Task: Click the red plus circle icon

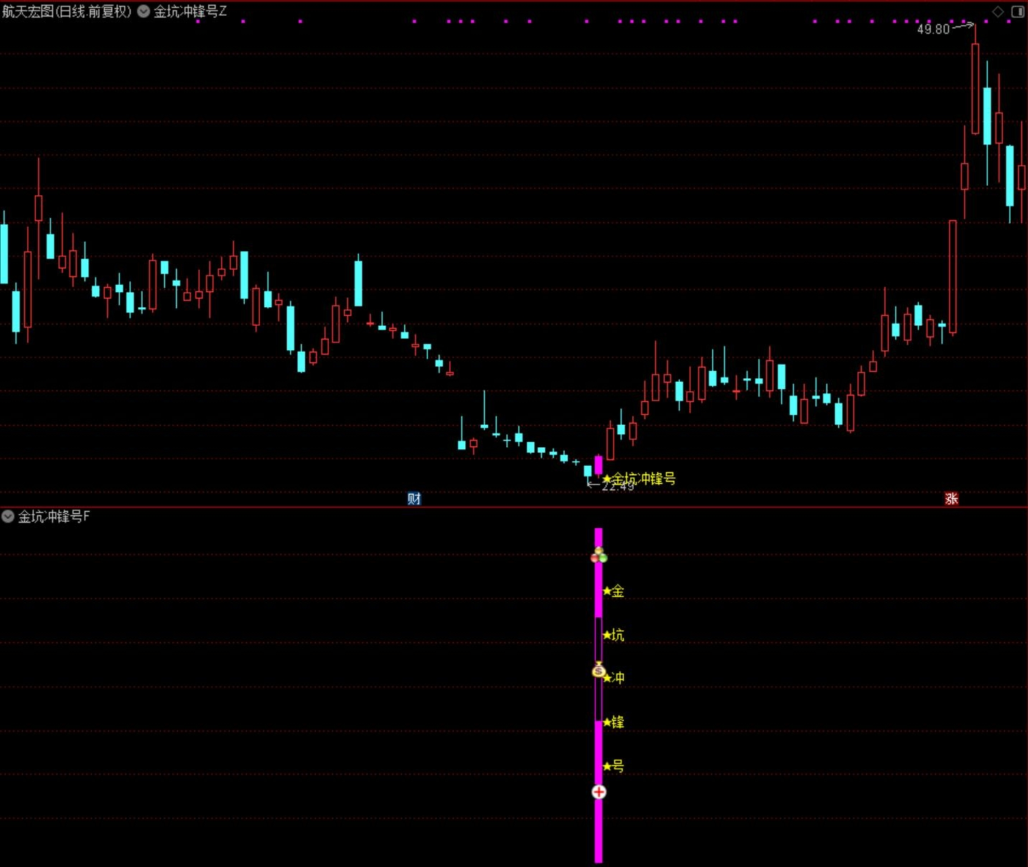Action: 599,792
